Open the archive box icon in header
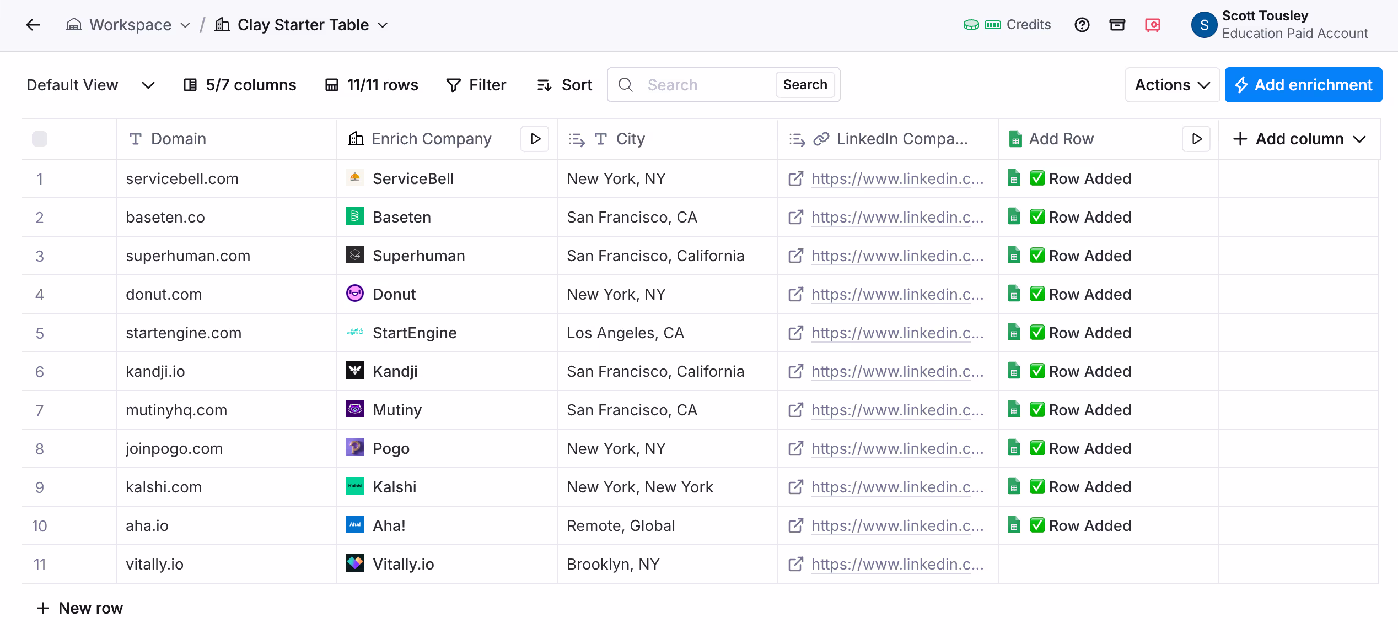Viewport: 1398px width, 640px height. tap(1117, 25)
